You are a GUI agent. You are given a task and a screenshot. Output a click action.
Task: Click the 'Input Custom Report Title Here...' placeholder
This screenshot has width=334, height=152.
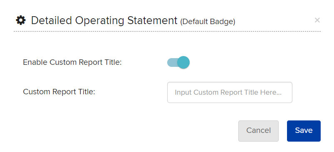click(x=228, y=93)
